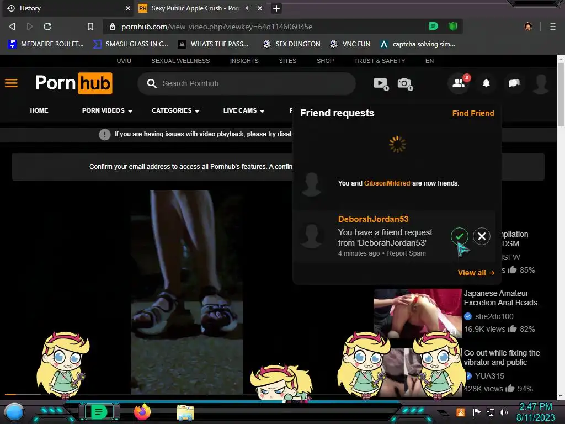Launch Firefox from the taskbar
The width and height of the screenshot is (565, 424).
click(142, 412)
